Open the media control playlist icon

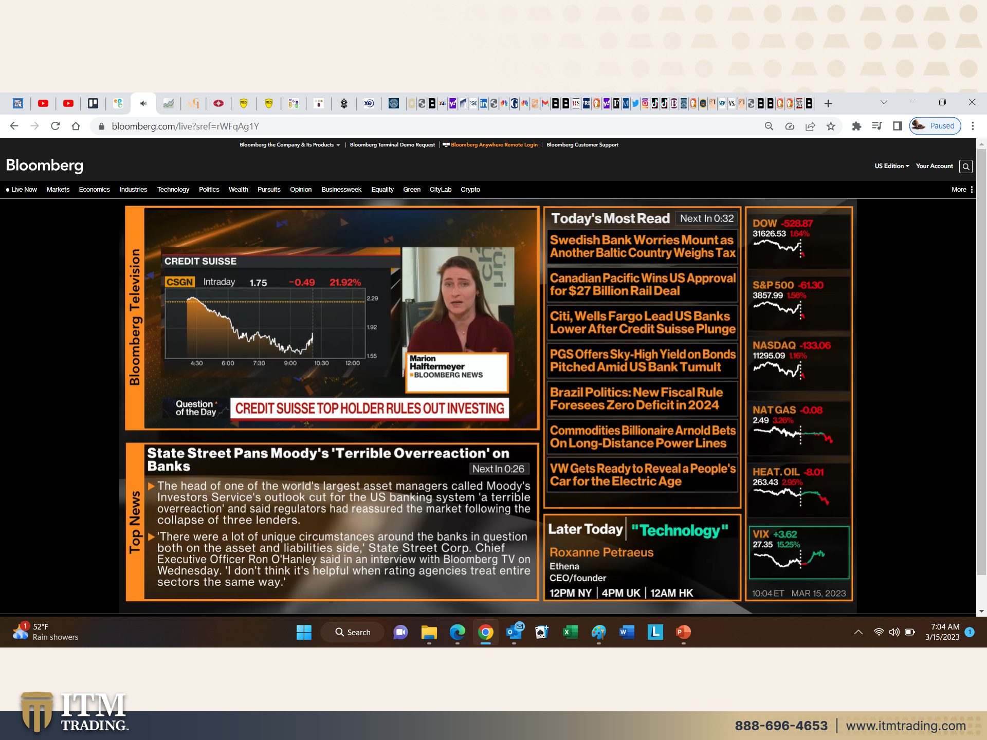click(877, 126)
